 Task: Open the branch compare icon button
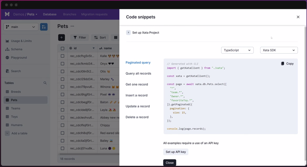[44, 27]
